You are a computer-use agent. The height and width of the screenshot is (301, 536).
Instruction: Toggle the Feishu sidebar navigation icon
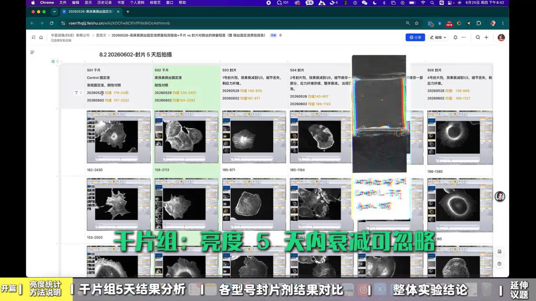click(33, 37)
